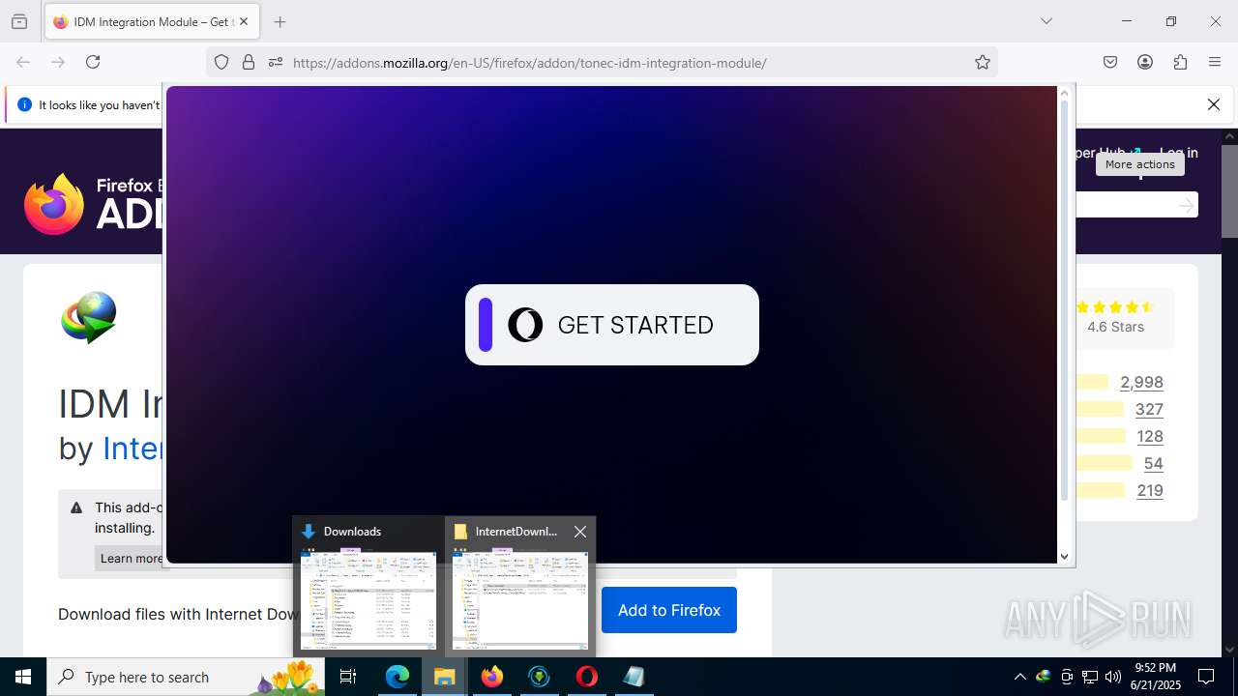Screen dimensions: 1238x696
Task: Click the 128 three-star reviews count
Action: pos(1150,436)
